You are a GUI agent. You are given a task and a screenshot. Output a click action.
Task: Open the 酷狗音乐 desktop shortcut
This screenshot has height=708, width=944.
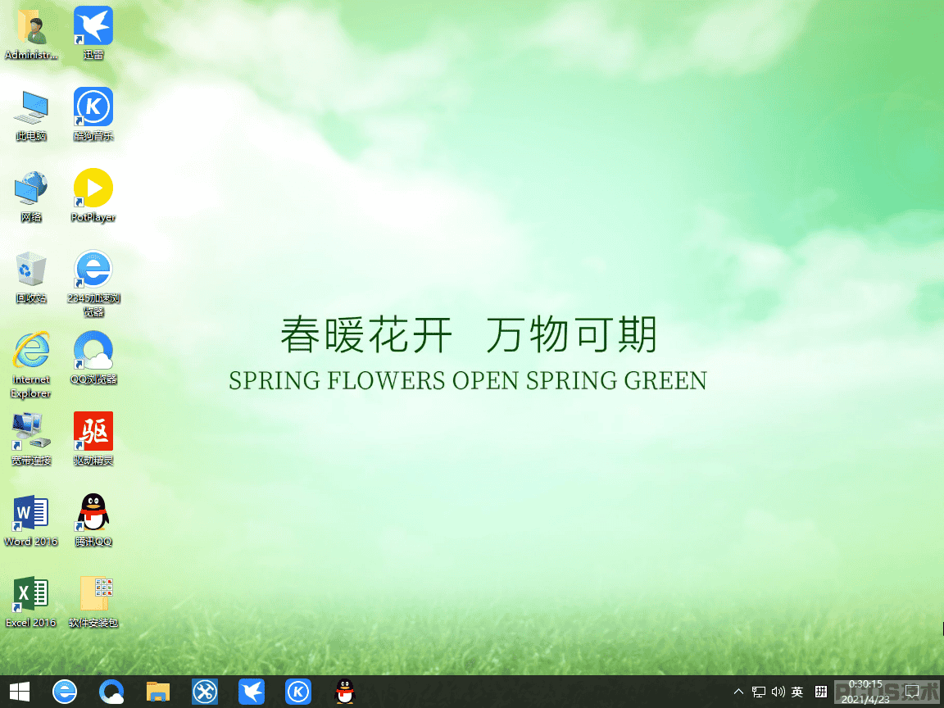click(93, 115)
